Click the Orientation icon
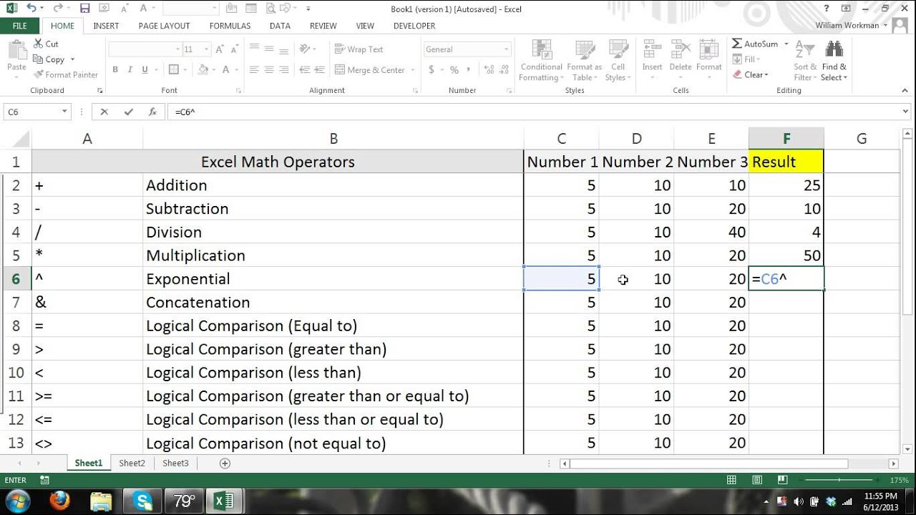 pos(306,49)
